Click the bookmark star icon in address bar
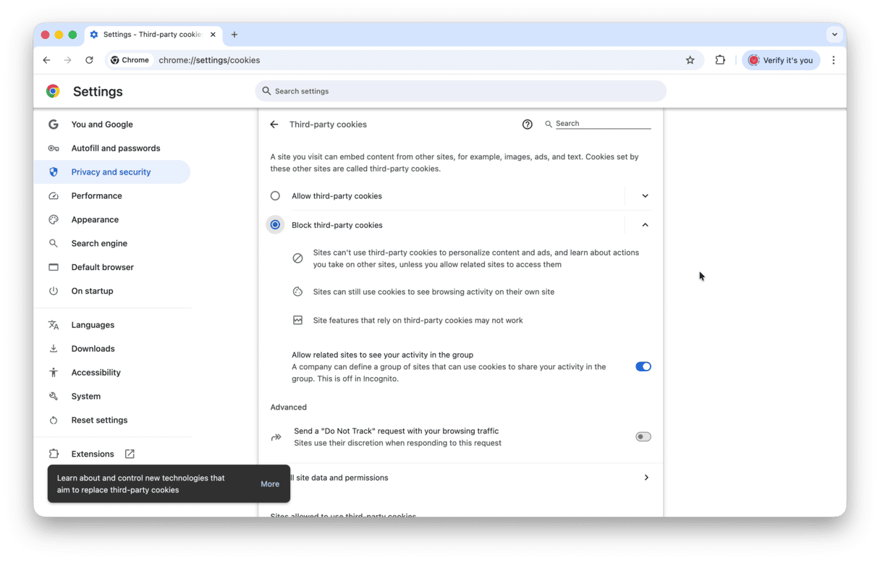 pos(690,60)
